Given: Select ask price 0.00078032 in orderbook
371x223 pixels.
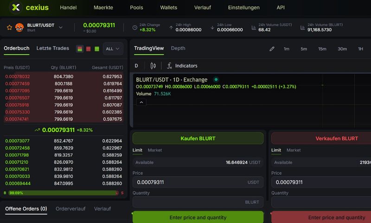Looking at the screenshot, I should click(18, 76).
